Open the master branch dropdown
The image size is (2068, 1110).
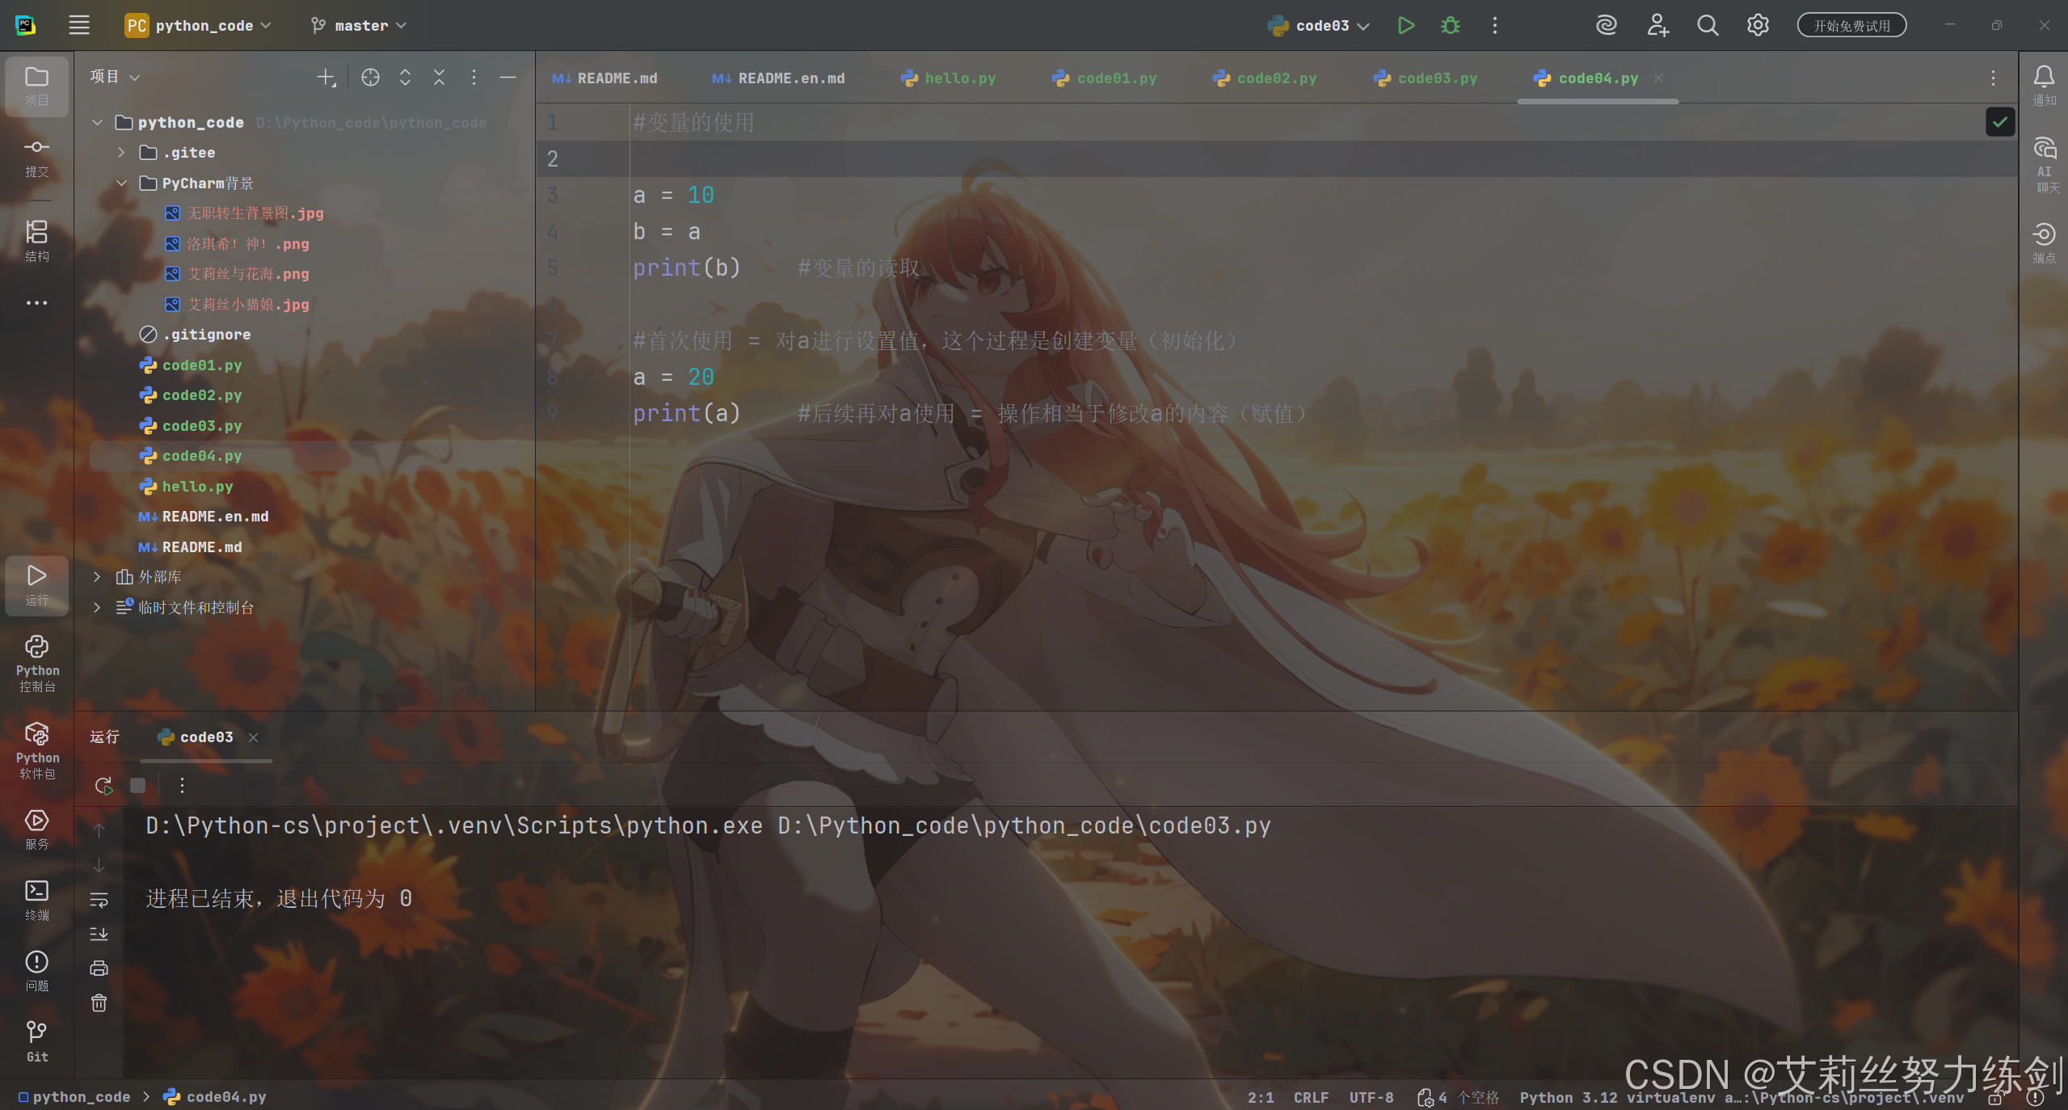click(x=360, y=26)
